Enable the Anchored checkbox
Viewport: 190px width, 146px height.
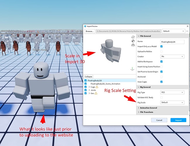pyautogui.click(x=161, y=77)
